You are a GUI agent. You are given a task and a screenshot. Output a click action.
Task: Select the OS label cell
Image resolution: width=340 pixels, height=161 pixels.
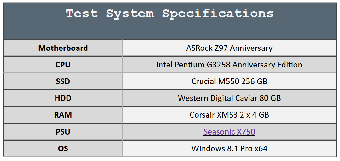pos(63,148)
